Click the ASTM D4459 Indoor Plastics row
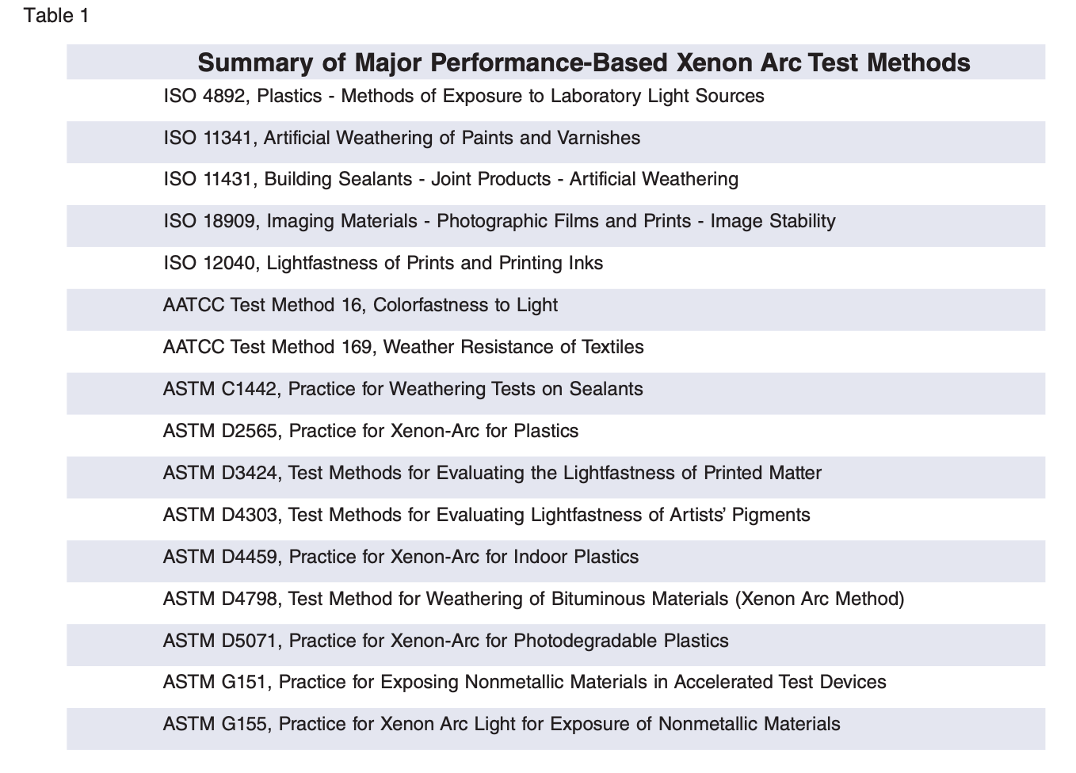The width and height of the screenshot is (1076, 773). 401,558
